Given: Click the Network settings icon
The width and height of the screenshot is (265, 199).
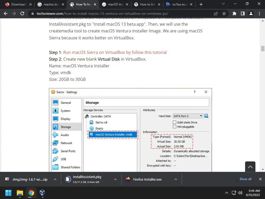Looking at the screenshot, I should [x=55, y=143].
